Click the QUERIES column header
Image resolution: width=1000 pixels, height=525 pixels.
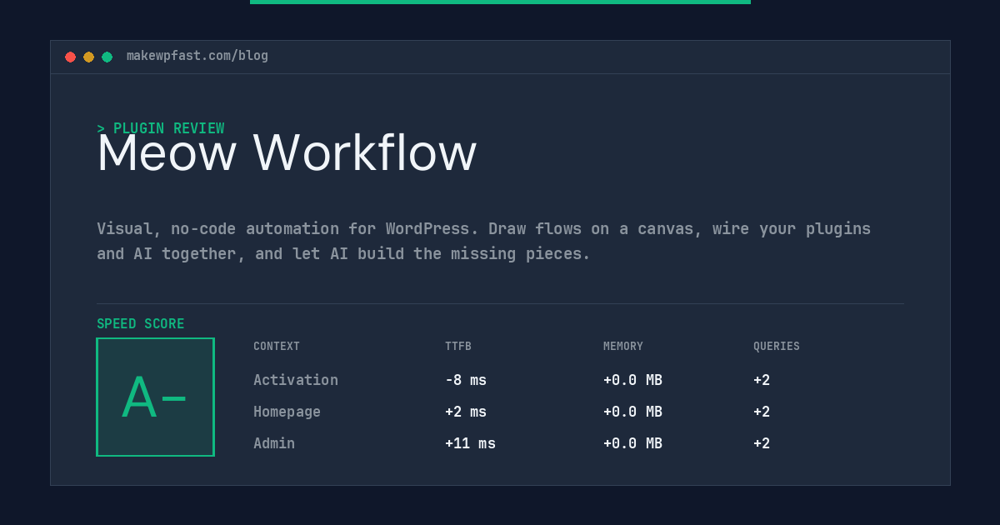click(777, 347)
